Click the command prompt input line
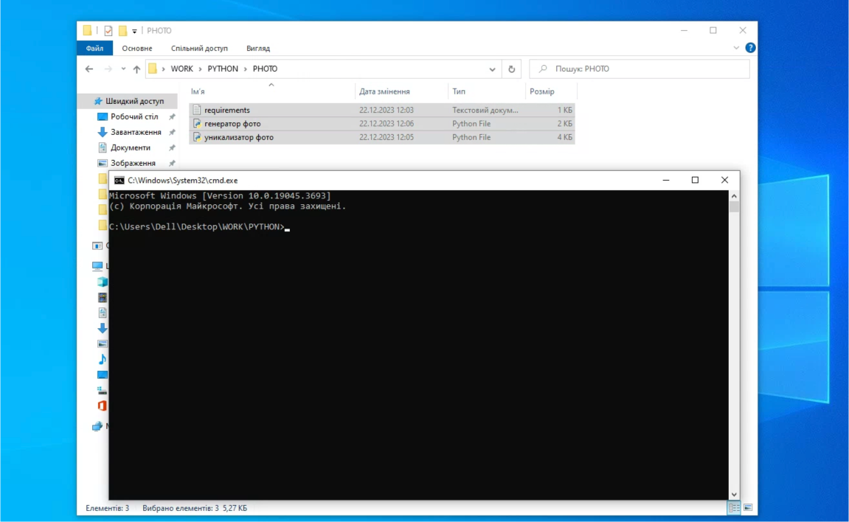849x522 pixels. [199, 226]
